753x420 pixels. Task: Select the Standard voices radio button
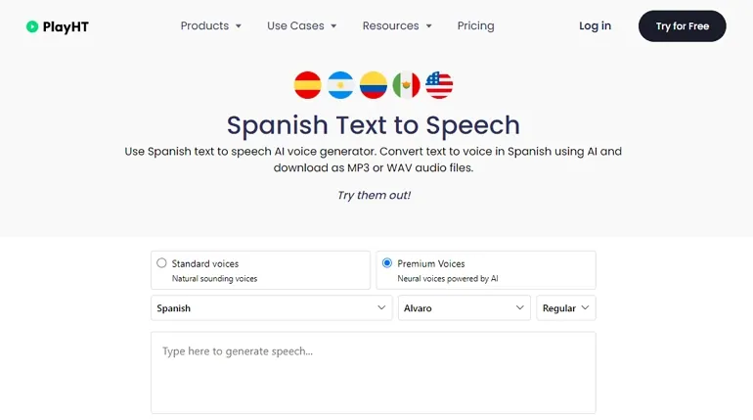(x=161, y=262)
